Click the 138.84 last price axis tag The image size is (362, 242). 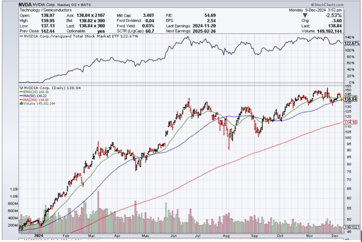350,100
